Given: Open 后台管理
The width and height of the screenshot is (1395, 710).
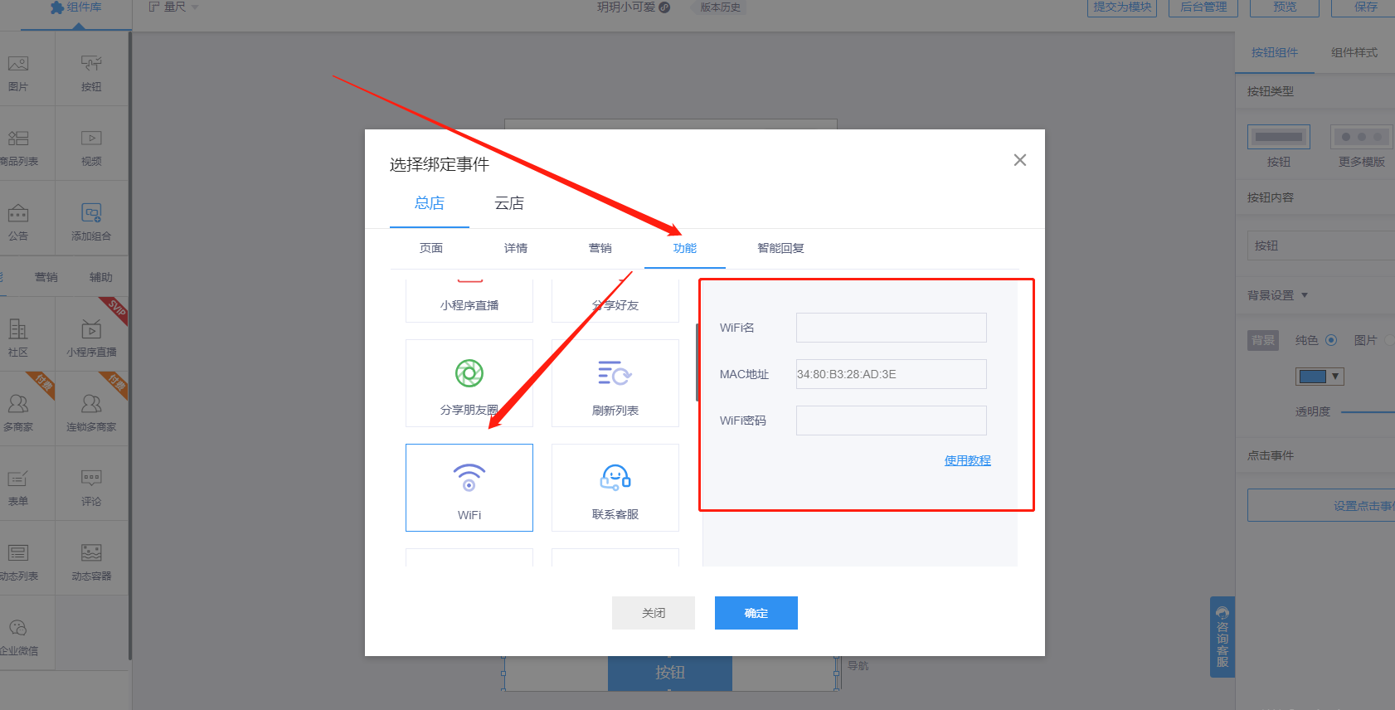Looking at the screenshot, I should (x=1203, y=7).
